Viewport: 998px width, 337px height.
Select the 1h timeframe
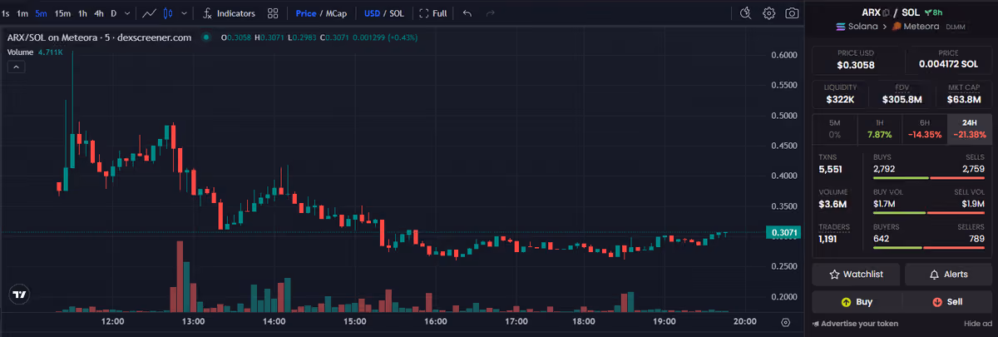pos(82,13)
